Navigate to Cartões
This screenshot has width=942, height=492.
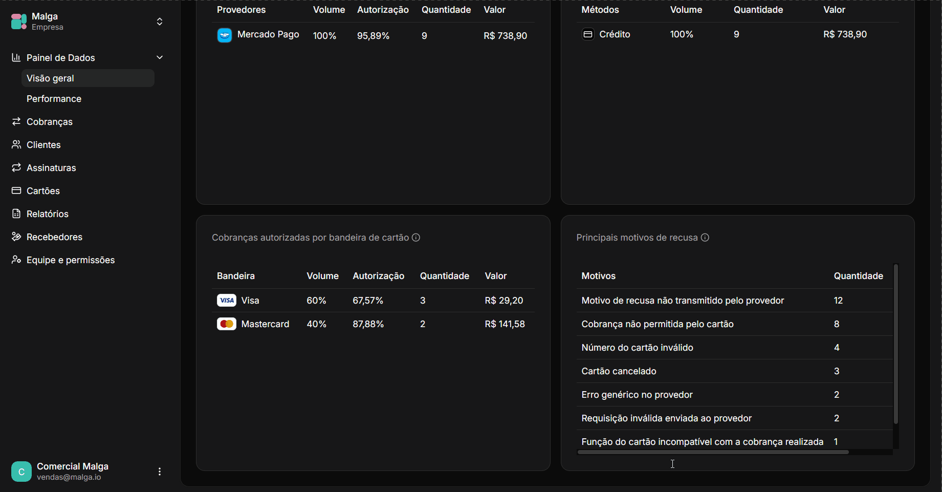43,191
